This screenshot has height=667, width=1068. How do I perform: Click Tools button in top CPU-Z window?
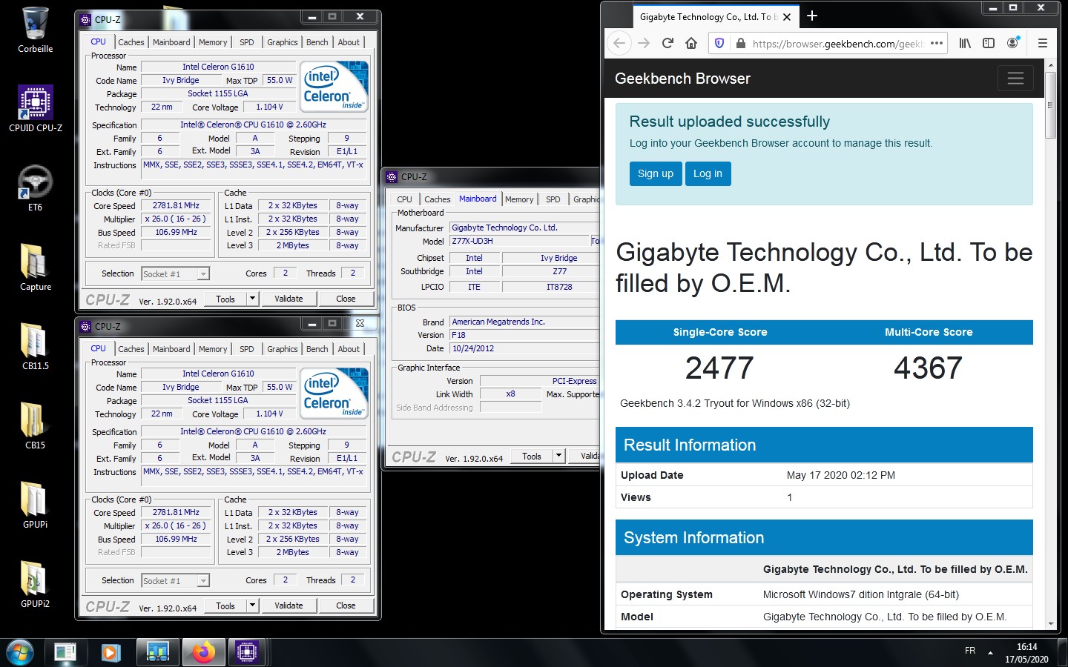(x=225, y=299)
